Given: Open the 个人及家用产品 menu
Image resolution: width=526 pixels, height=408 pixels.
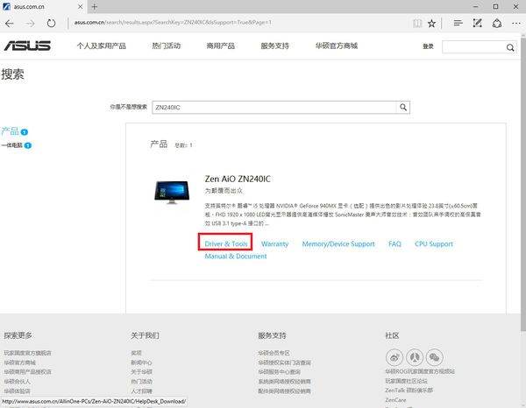Looking at the screenshot, I should tap(101, 46).
